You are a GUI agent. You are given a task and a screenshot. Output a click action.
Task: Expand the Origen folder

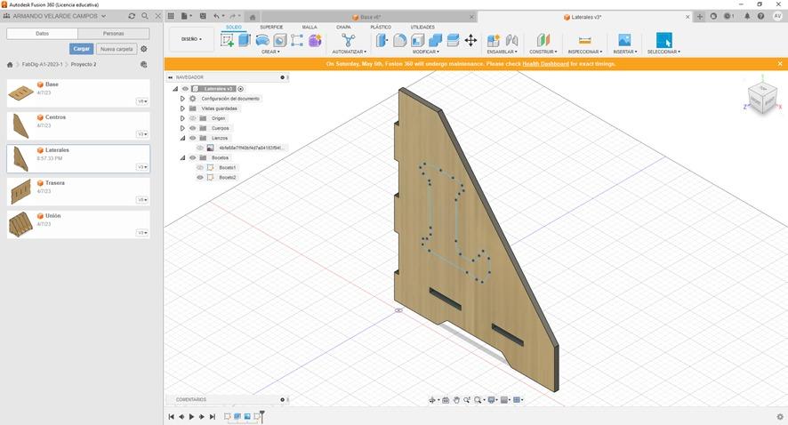[182, 118]
